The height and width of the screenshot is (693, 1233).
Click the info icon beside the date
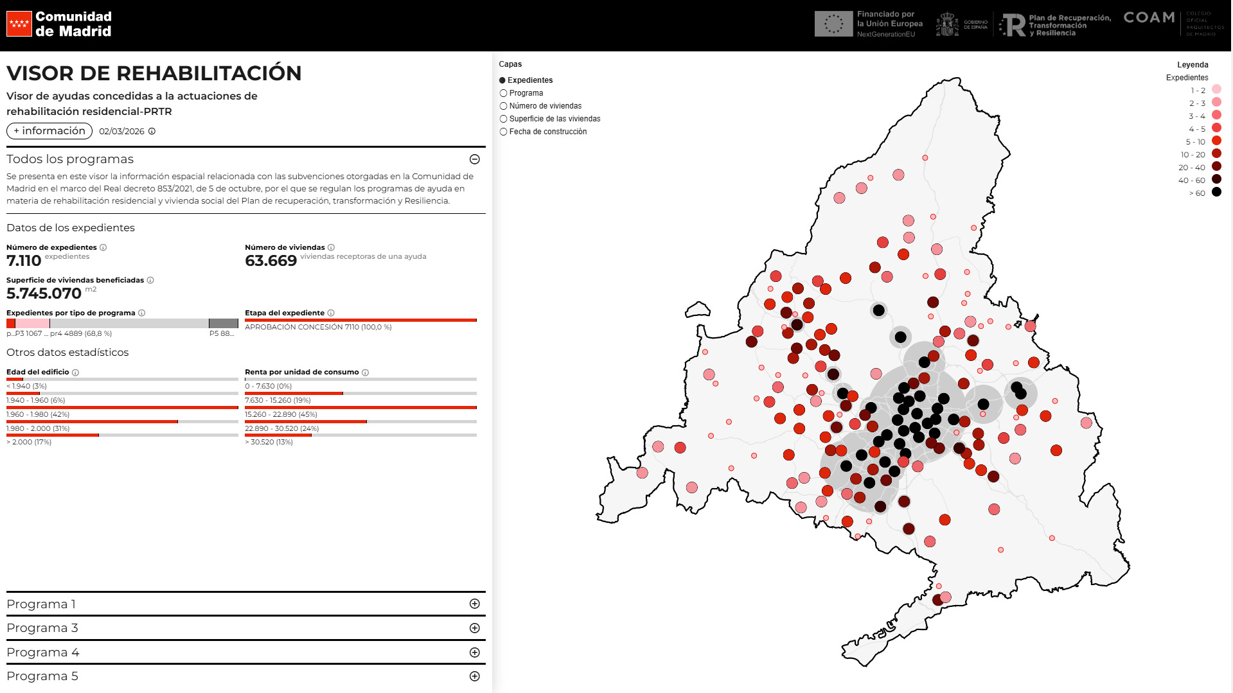(x=152, y=131)
